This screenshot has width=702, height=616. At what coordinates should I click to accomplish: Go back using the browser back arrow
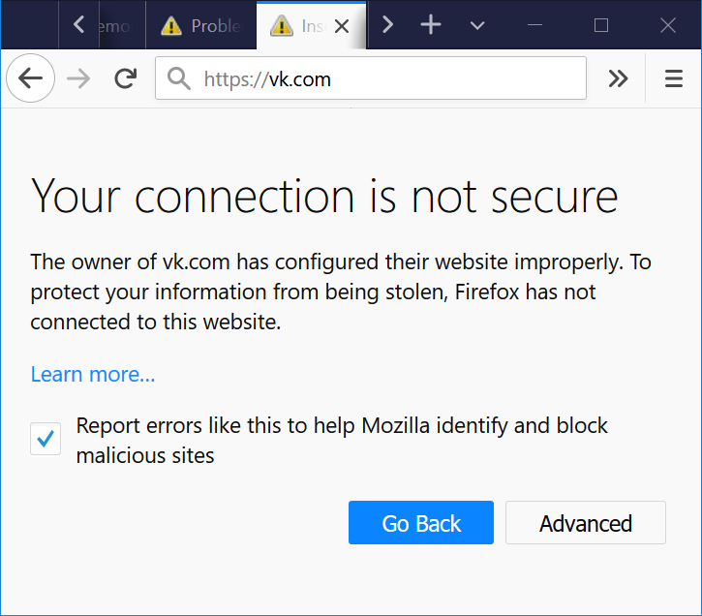coord(30,78)
